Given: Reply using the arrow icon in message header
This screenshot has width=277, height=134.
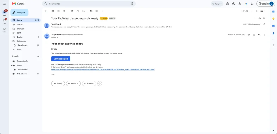Looking at the screenshot, I should (x=259, y=35).
